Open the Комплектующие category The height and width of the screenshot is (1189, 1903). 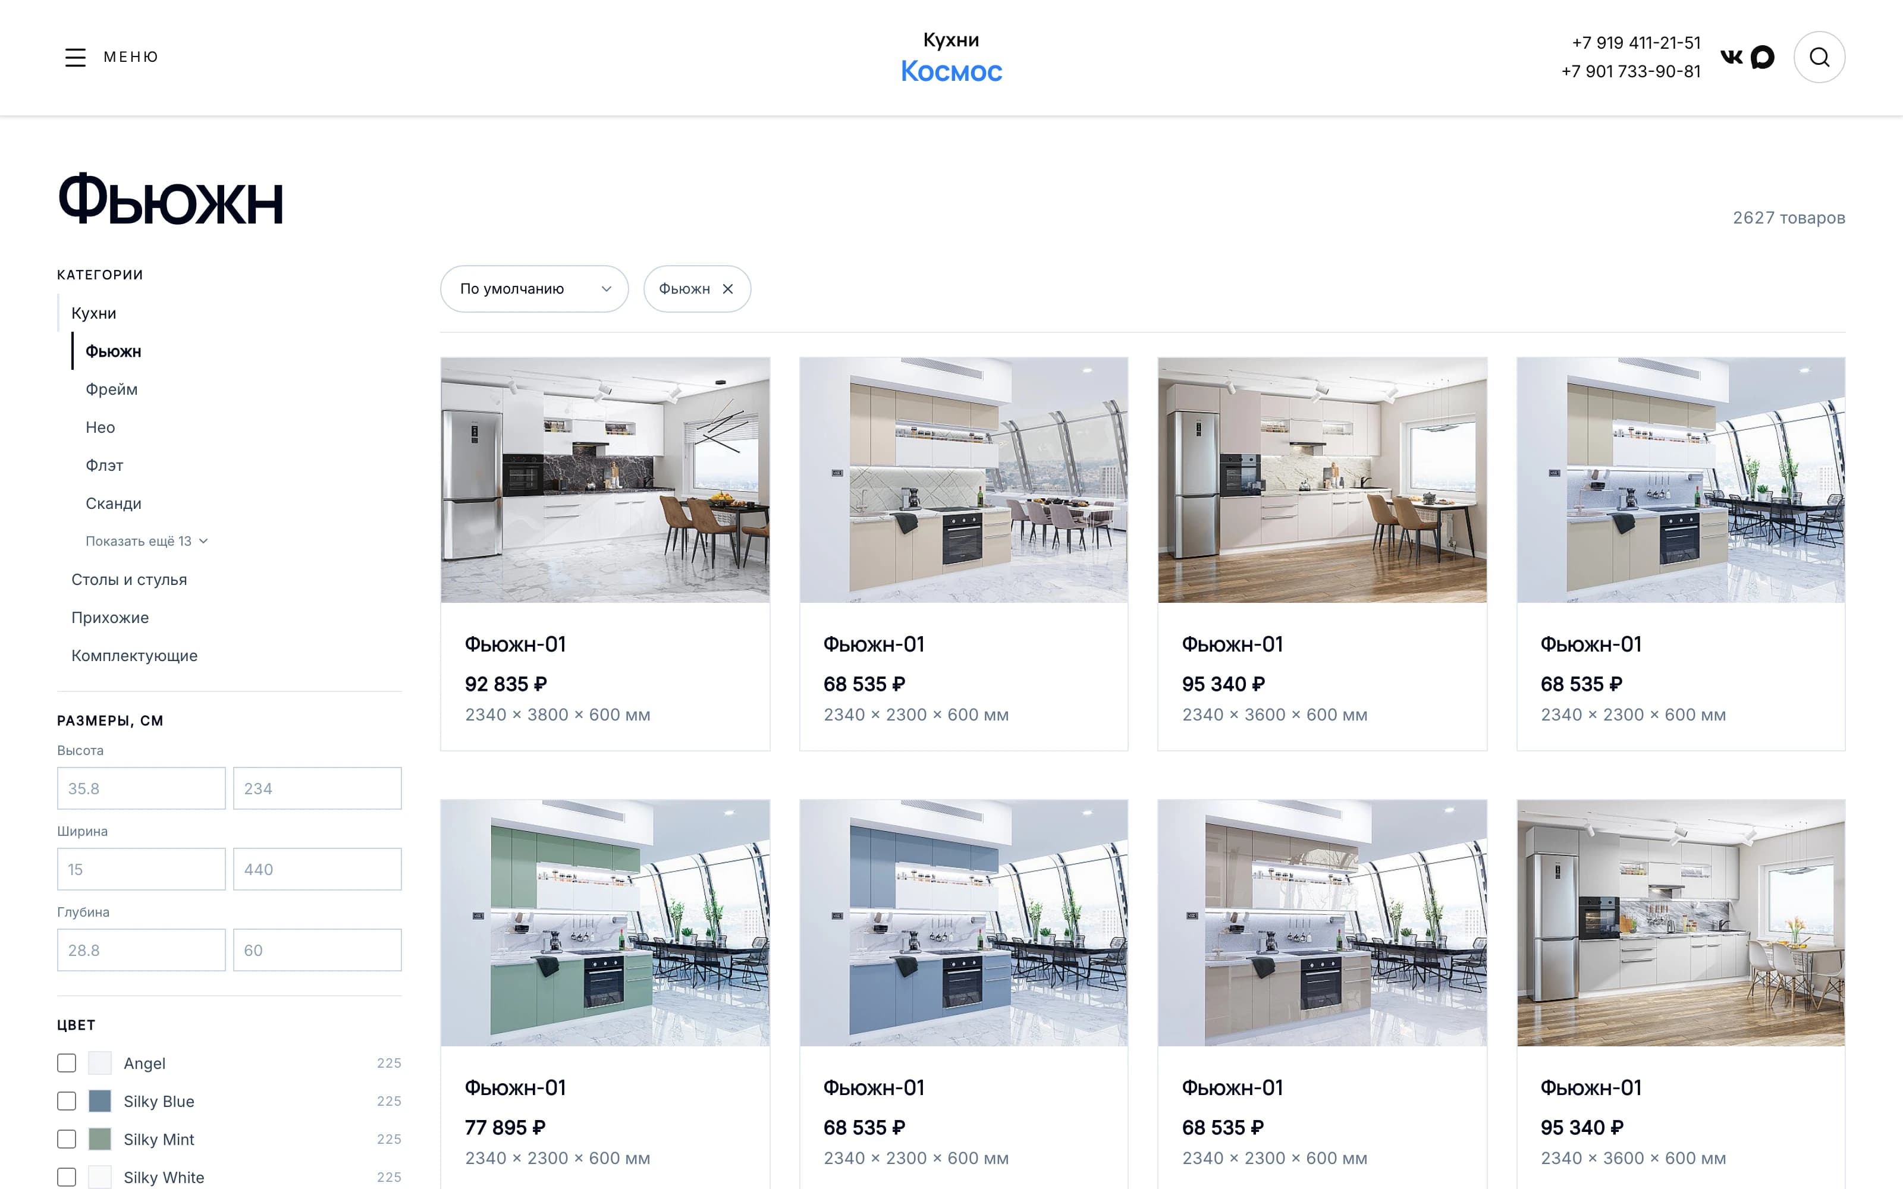coord(134,656)
